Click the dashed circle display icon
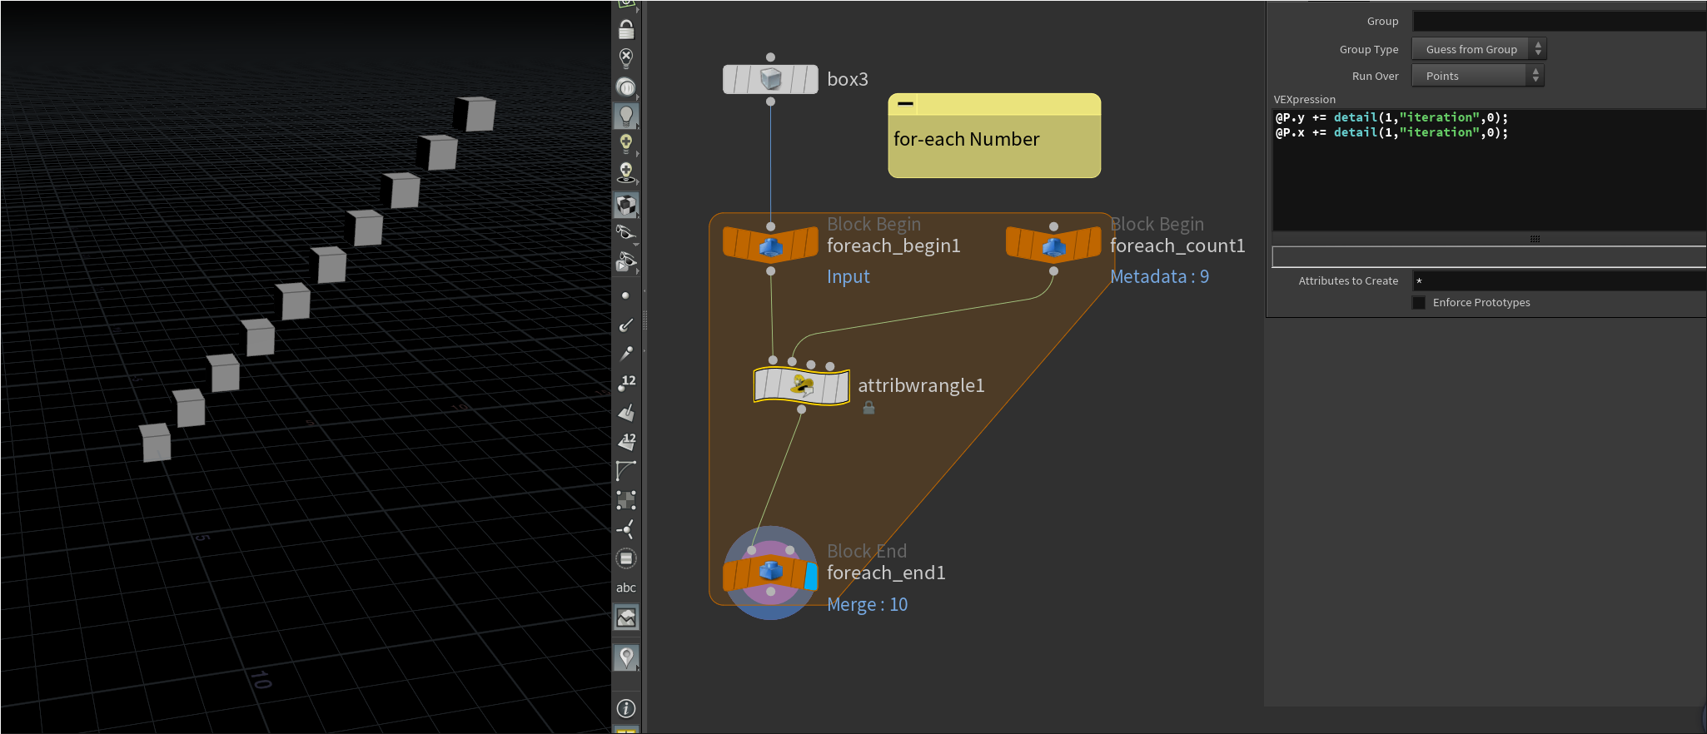Image resolution: width=1707 pixels, height=734 pixels. pyautogui.click(x=626, y=558)
